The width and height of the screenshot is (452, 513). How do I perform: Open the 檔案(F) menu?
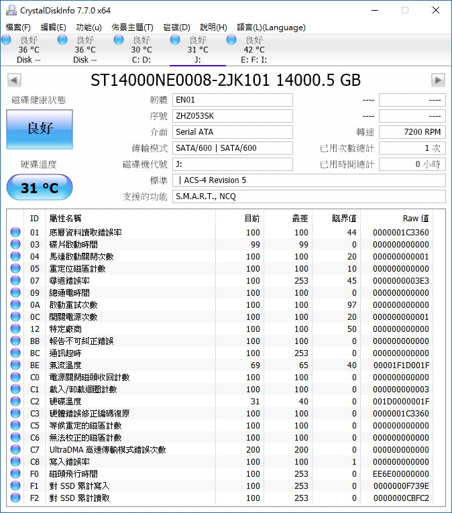[18, 27]
